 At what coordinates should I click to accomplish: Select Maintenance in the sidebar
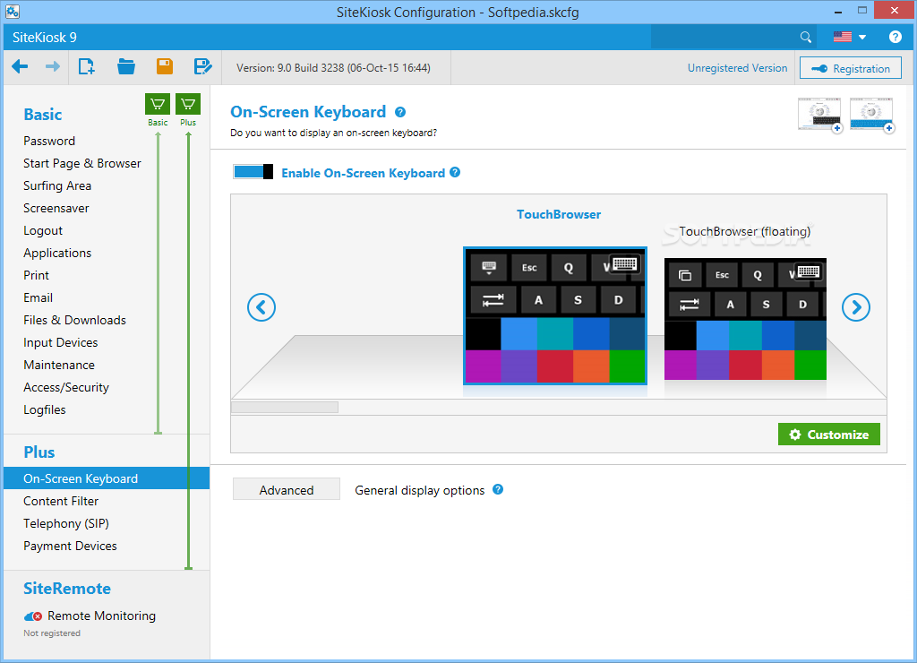pos(59,366)
